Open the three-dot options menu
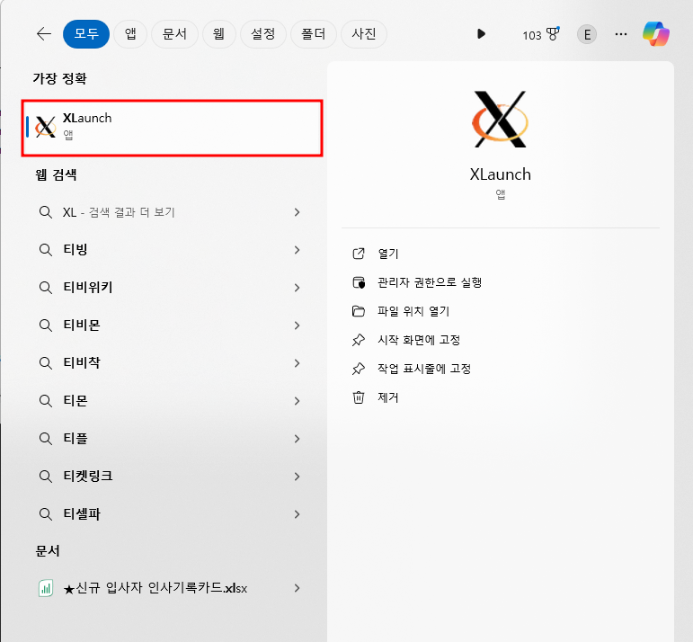The image size is (693, 642). pos(621,34)
